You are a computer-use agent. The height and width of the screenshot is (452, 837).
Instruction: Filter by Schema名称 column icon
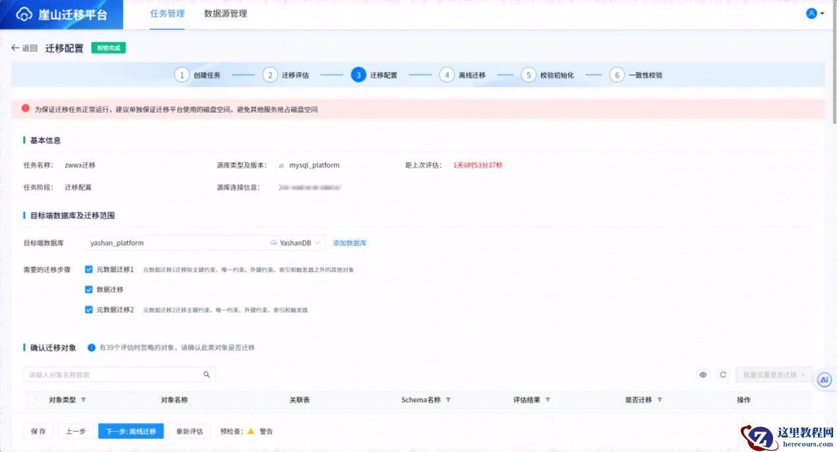[x=448, y=400]
